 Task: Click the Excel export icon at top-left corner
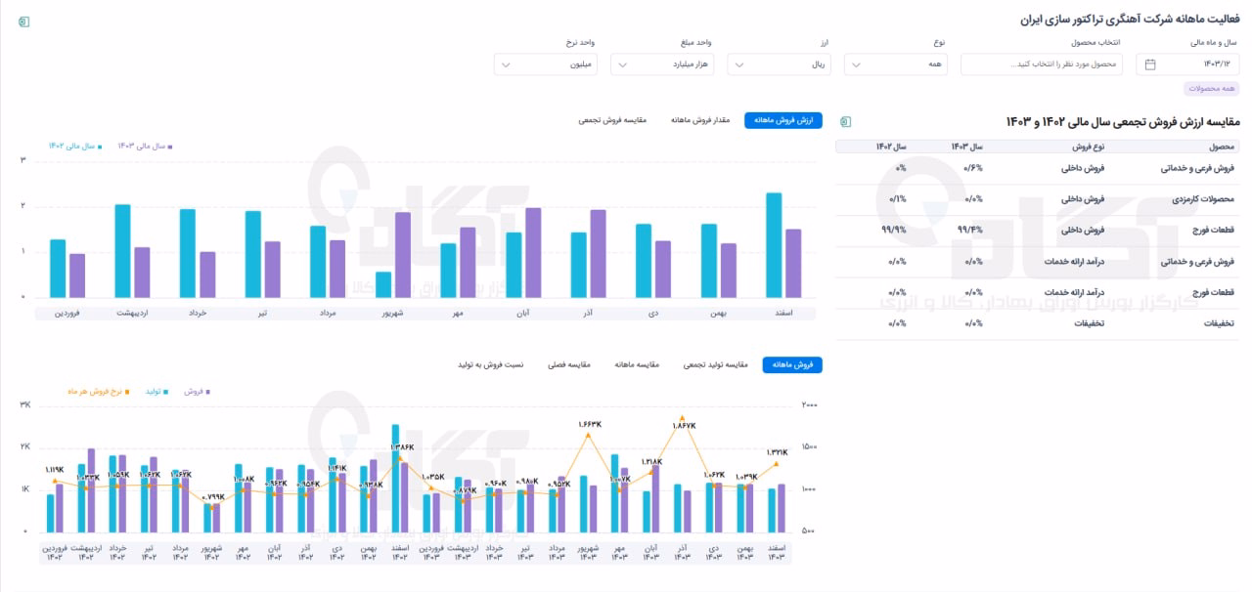click(24, 21)
